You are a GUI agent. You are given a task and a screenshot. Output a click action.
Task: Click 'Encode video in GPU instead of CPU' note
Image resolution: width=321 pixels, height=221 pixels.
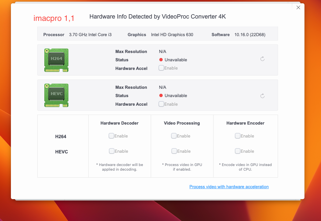[245, 167]
